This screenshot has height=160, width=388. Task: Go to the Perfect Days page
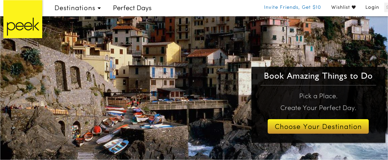(x=132, y=8)
